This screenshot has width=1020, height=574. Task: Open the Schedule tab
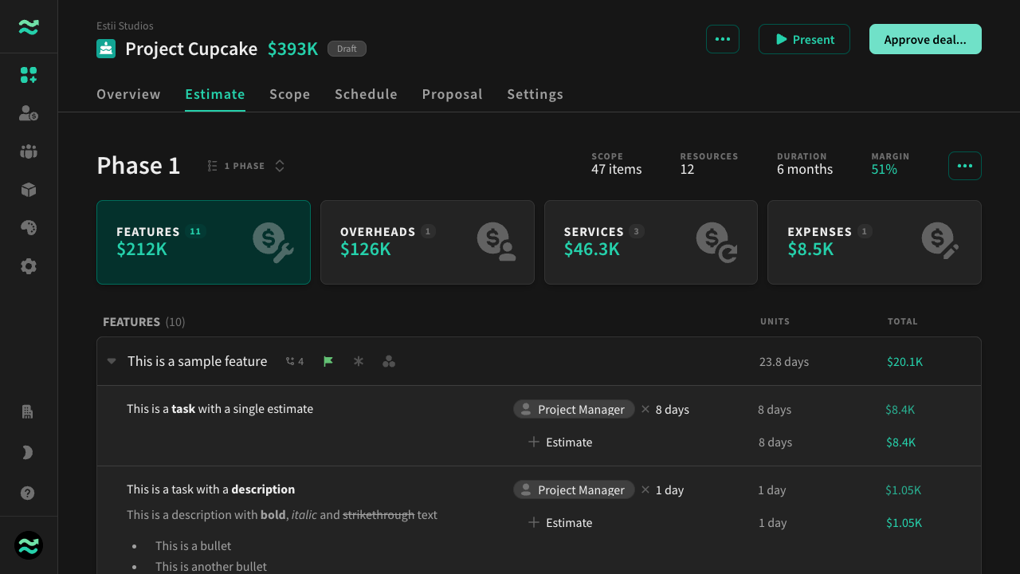point(366,94)
